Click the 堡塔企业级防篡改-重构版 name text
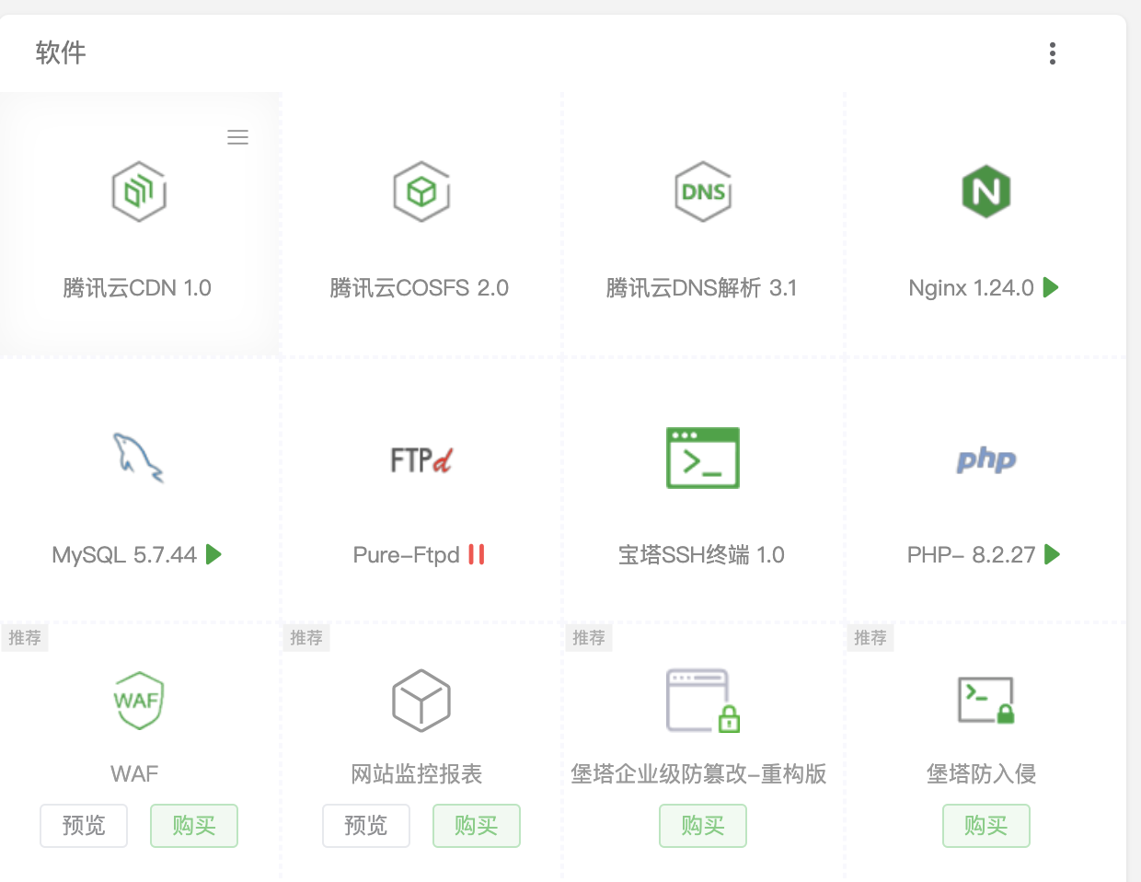The width and height of the screenshot is (1141, 882). (698, 774)
